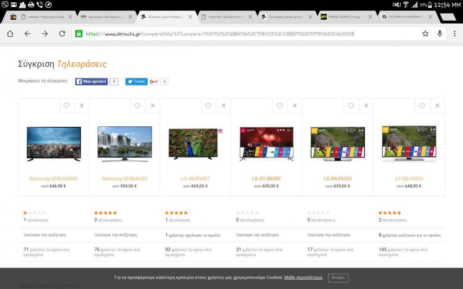Click the five-star rating above 2 αξιολογήσεις of Samsung UE48J6200
Viewport: 463px width, 289px height.
coord(106,213)
